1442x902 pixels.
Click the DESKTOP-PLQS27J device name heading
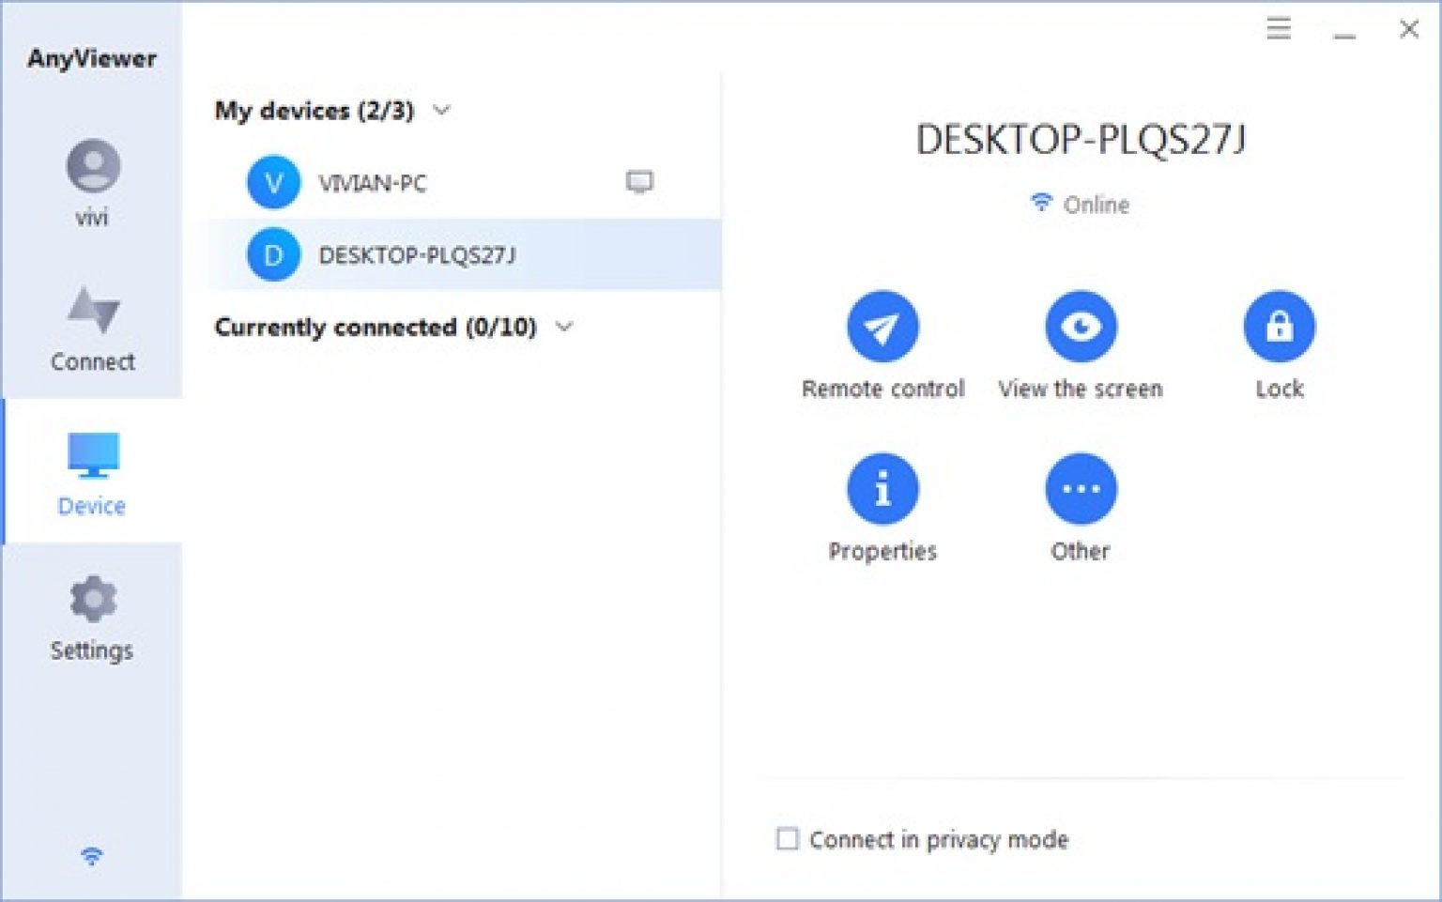pyautogui.click(x=1080, y=137)
